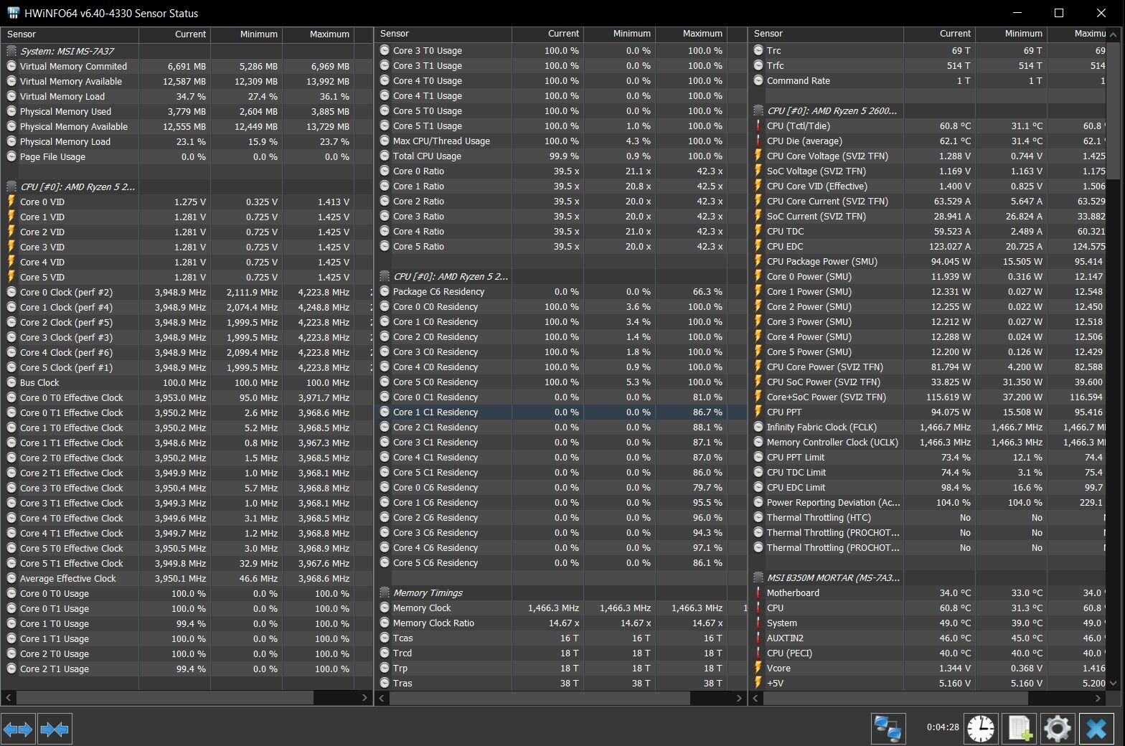Select right panel CPU [#0]: AMD Ryzen 5 2600 header

click(x=928, y=110)
